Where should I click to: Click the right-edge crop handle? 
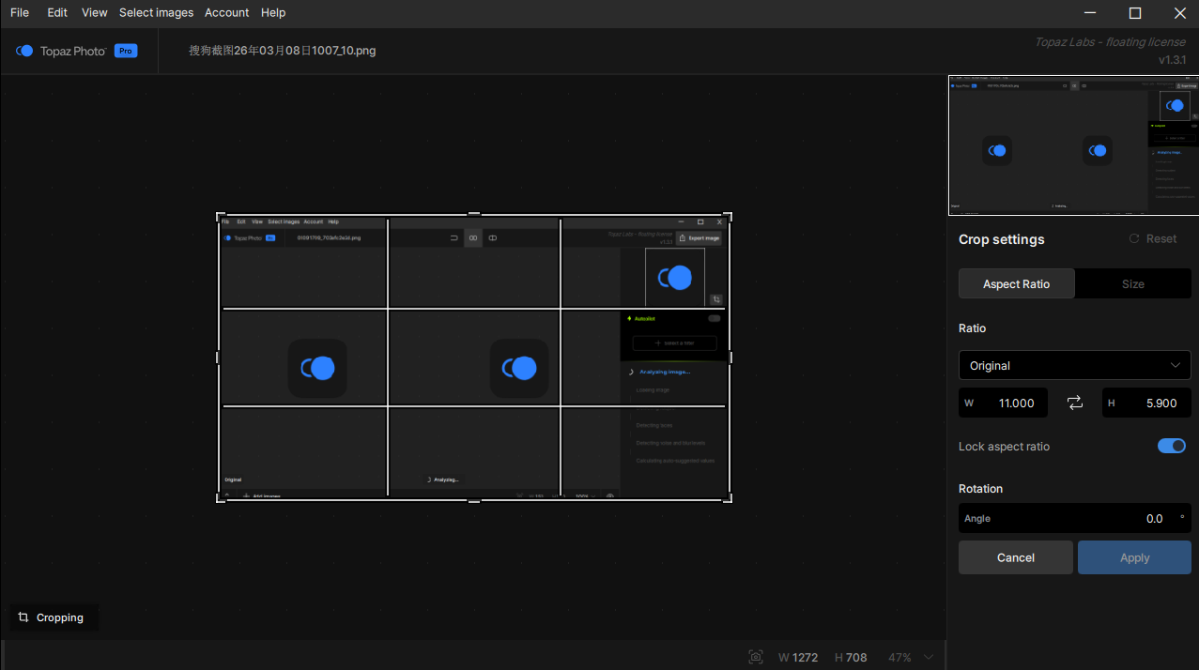coord(730,358)
